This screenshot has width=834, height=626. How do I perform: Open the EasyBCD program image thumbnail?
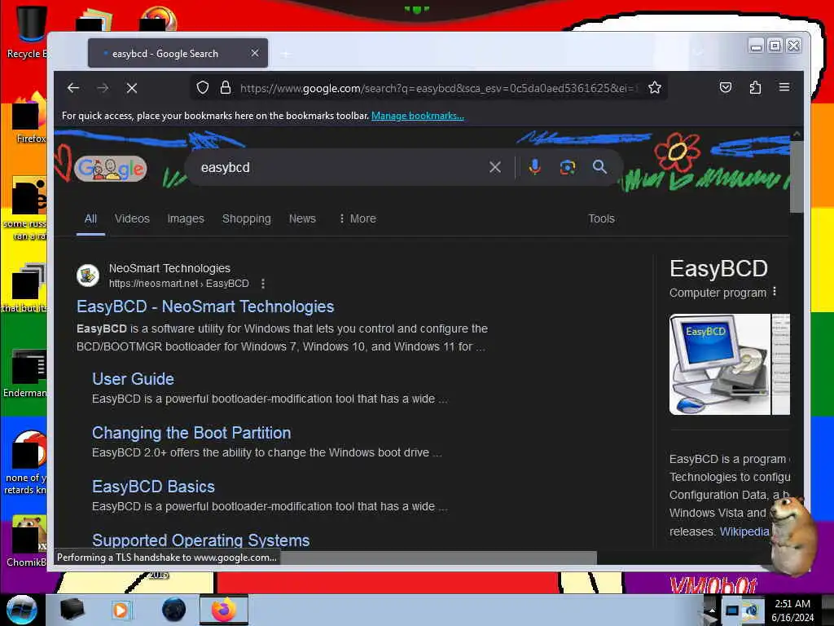pos(720,364)
